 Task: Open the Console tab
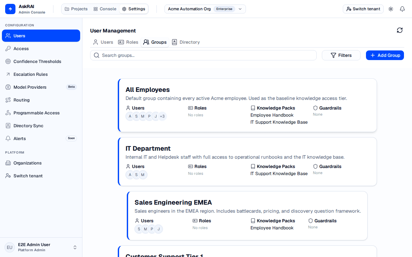(105, 9)
